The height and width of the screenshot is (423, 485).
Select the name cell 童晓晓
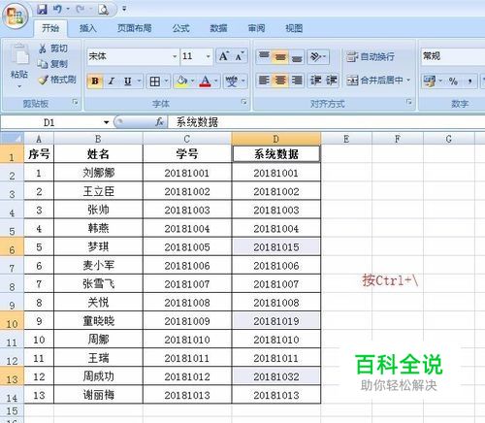click(x=98, y=321)
